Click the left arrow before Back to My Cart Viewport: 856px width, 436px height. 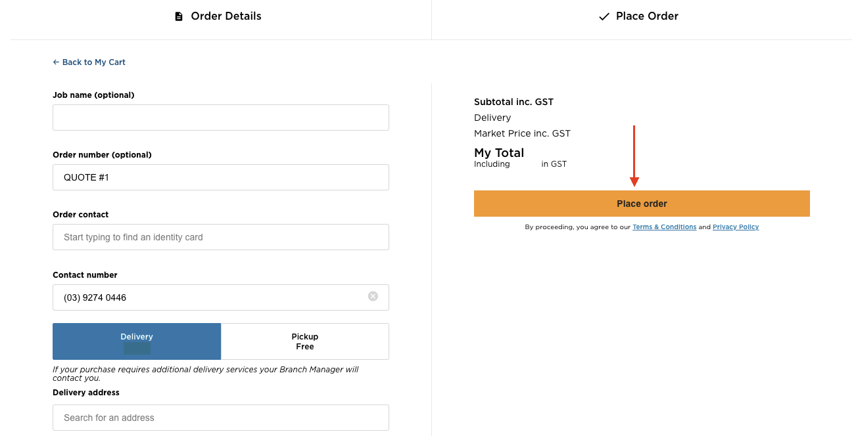click(x=56, y=62)
